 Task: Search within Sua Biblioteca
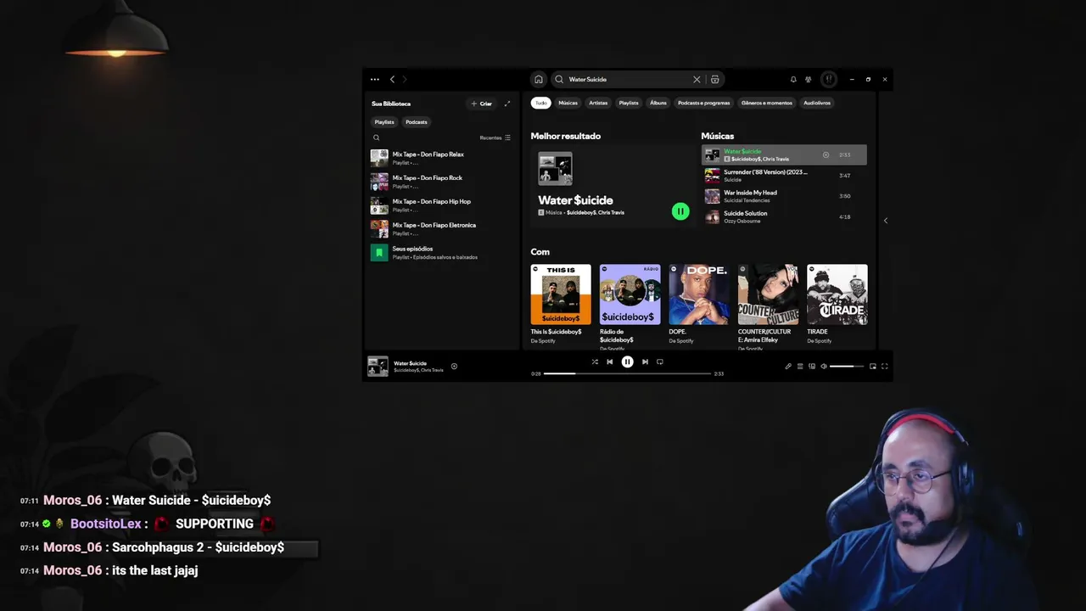(x=377, y=137)
